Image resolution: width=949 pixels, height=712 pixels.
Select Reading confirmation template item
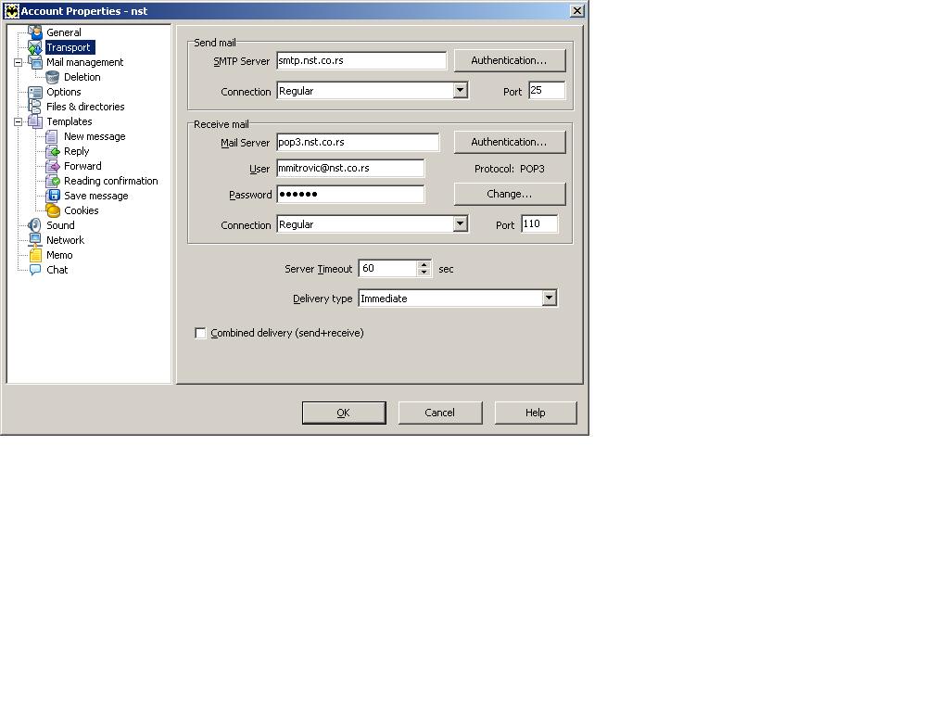coord(110,181)
